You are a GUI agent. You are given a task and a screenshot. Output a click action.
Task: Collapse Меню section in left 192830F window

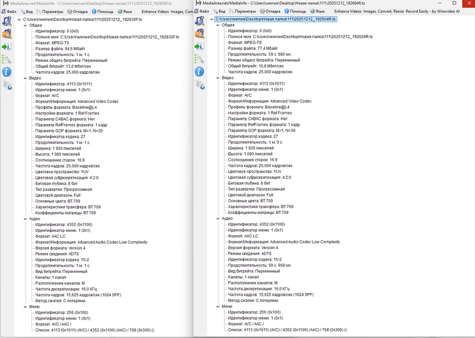point(25,307)
